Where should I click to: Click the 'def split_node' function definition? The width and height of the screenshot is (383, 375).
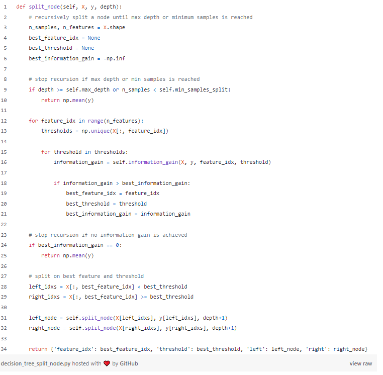point(70,7)
